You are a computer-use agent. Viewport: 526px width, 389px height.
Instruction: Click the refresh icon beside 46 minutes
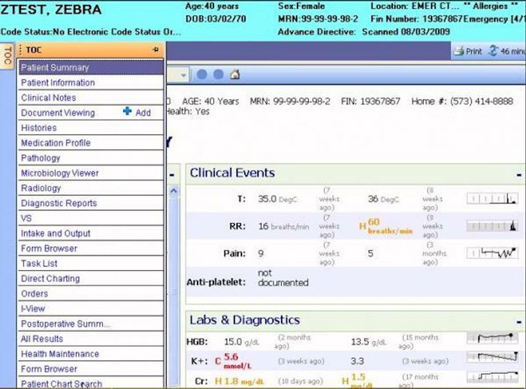(493, 51)
